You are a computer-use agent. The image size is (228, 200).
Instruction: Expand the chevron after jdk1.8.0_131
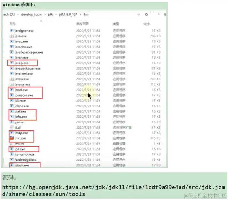pyautogui.click(x=80, y=14)
